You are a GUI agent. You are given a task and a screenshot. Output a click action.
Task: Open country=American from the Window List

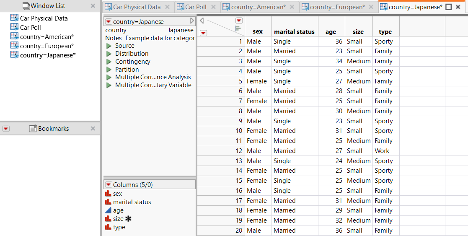coord(47,37)
